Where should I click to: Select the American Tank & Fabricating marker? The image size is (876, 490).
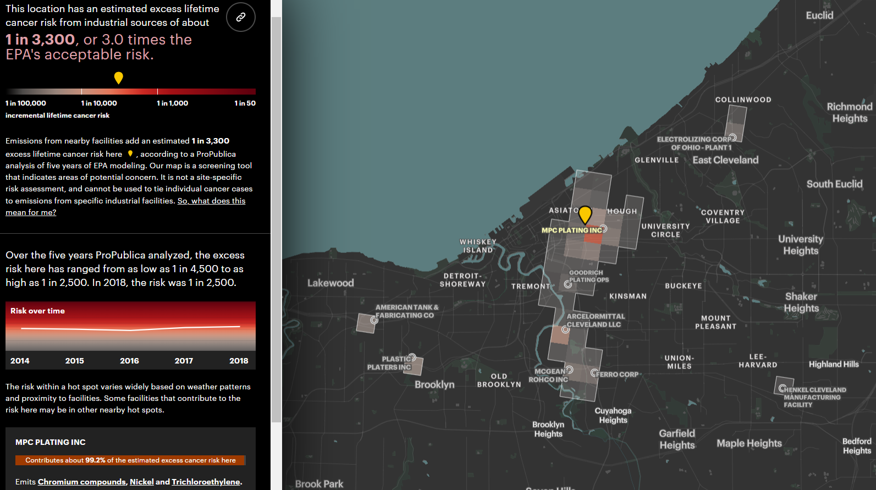pyautogui.click(x=374, y=320)
